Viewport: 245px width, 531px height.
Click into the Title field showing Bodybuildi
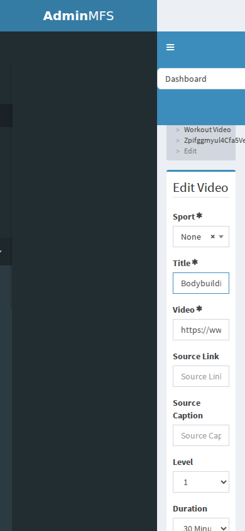201,283
